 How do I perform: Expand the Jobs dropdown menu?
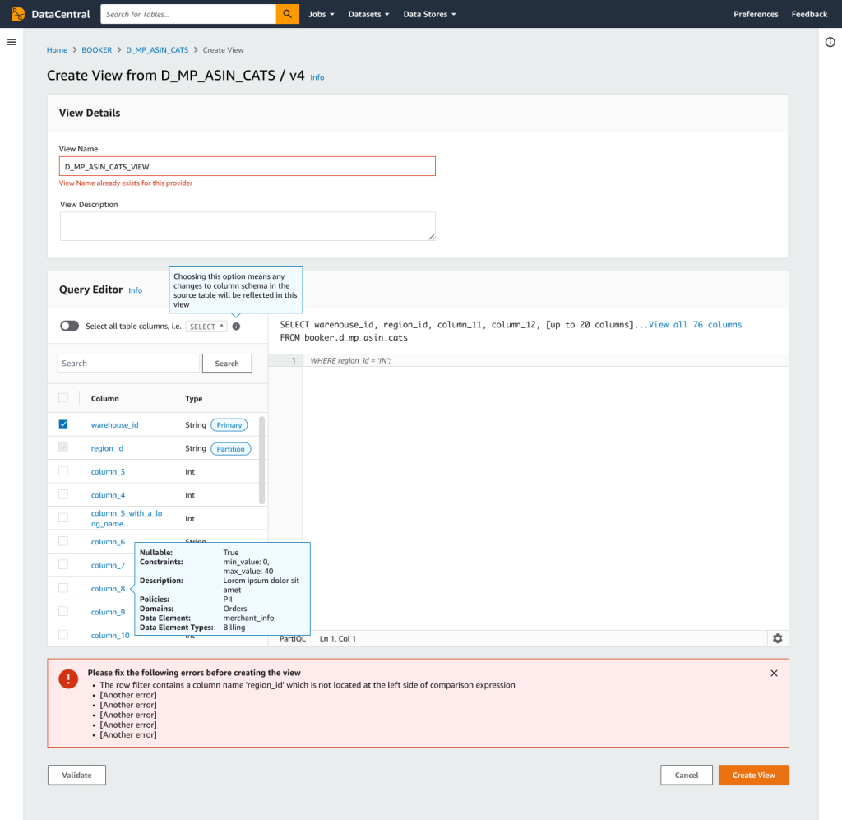(x=322, y=15)
